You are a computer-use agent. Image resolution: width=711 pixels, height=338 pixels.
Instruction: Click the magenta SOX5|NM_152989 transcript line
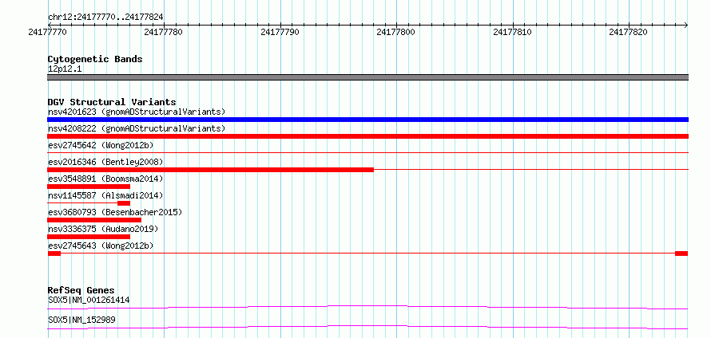pyautogui.click(x=367, y=327)
